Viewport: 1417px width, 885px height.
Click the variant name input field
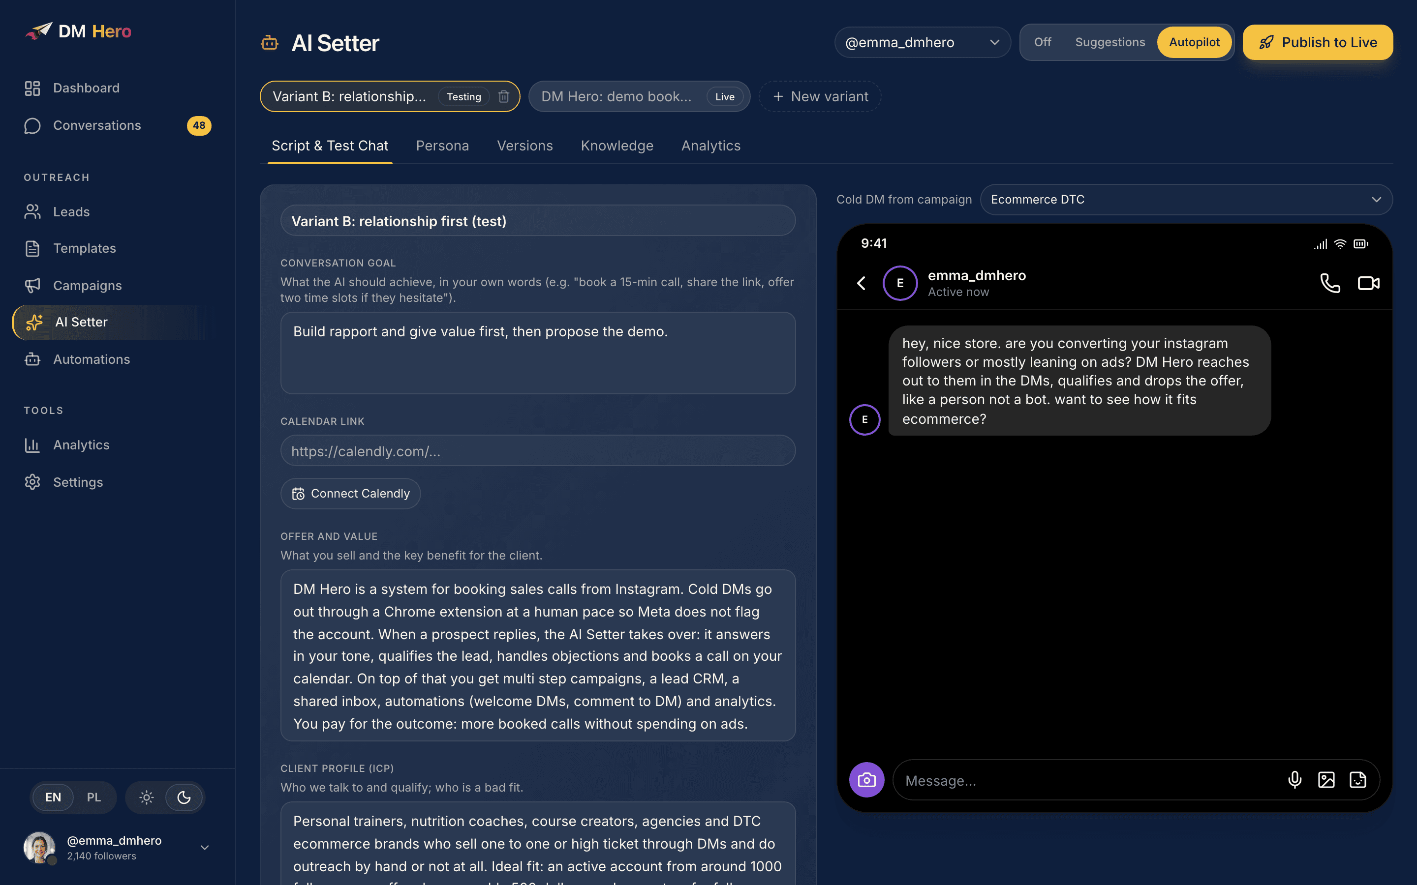tap(537, 221)
